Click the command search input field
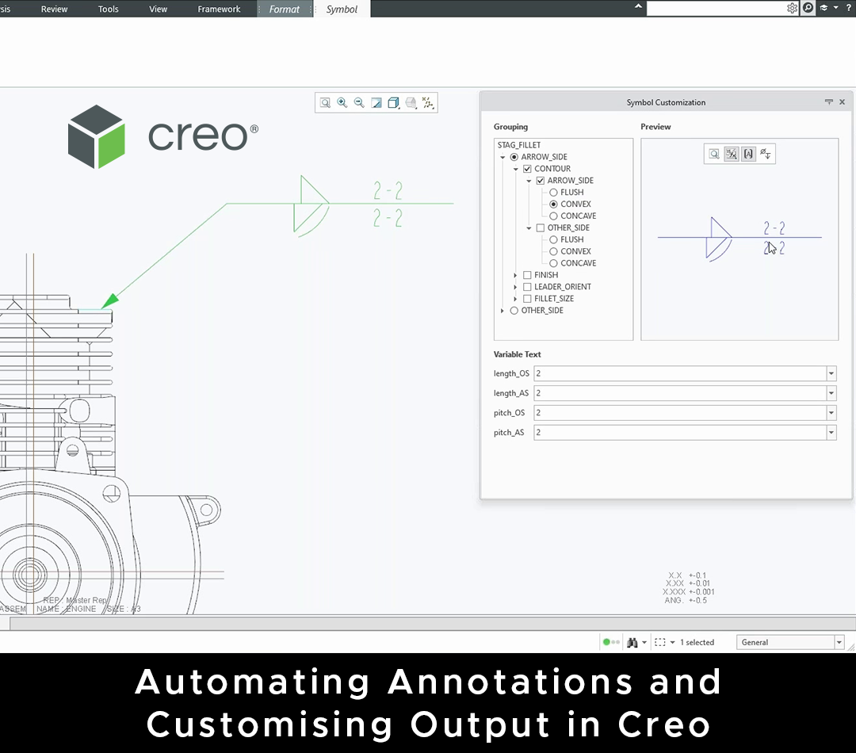856x753 pixels. pos(716,8)
